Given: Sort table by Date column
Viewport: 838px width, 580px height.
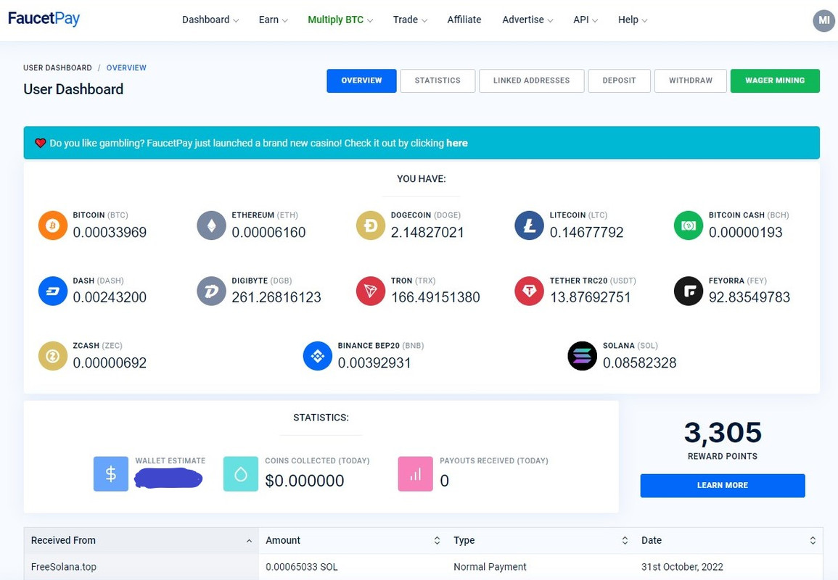Looking at the screenshot, I should (729, 540).
